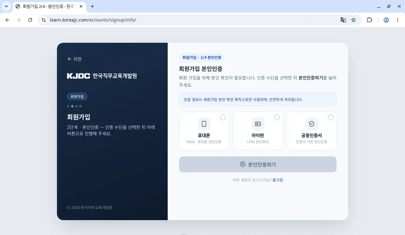Select the 회원가입 2/4 - 본인인증 browser tab
This screenshot has height=235, width=405.
49,6
